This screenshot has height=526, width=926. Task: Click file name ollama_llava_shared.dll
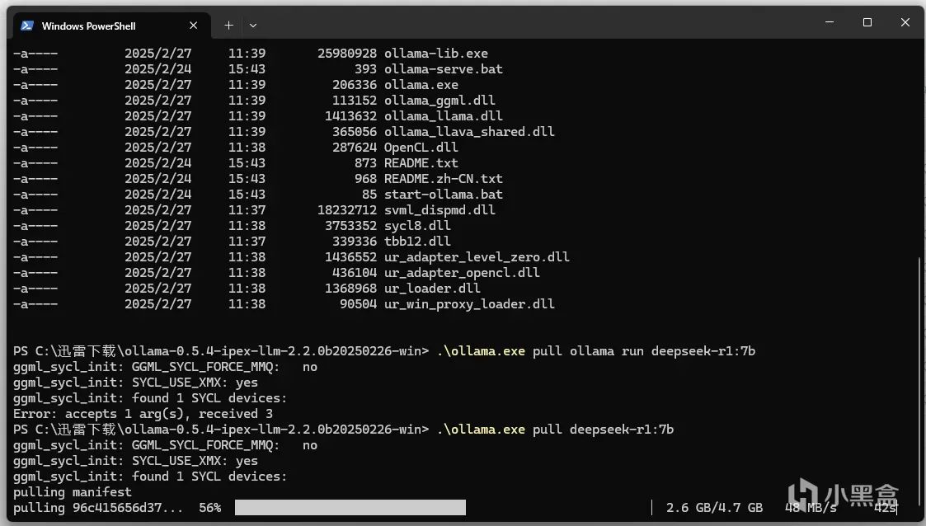coord(469,132)
